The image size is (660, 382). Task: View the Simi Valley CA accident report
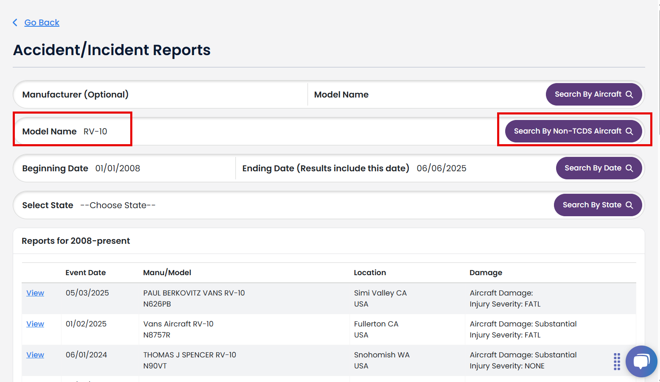[35, 293]
